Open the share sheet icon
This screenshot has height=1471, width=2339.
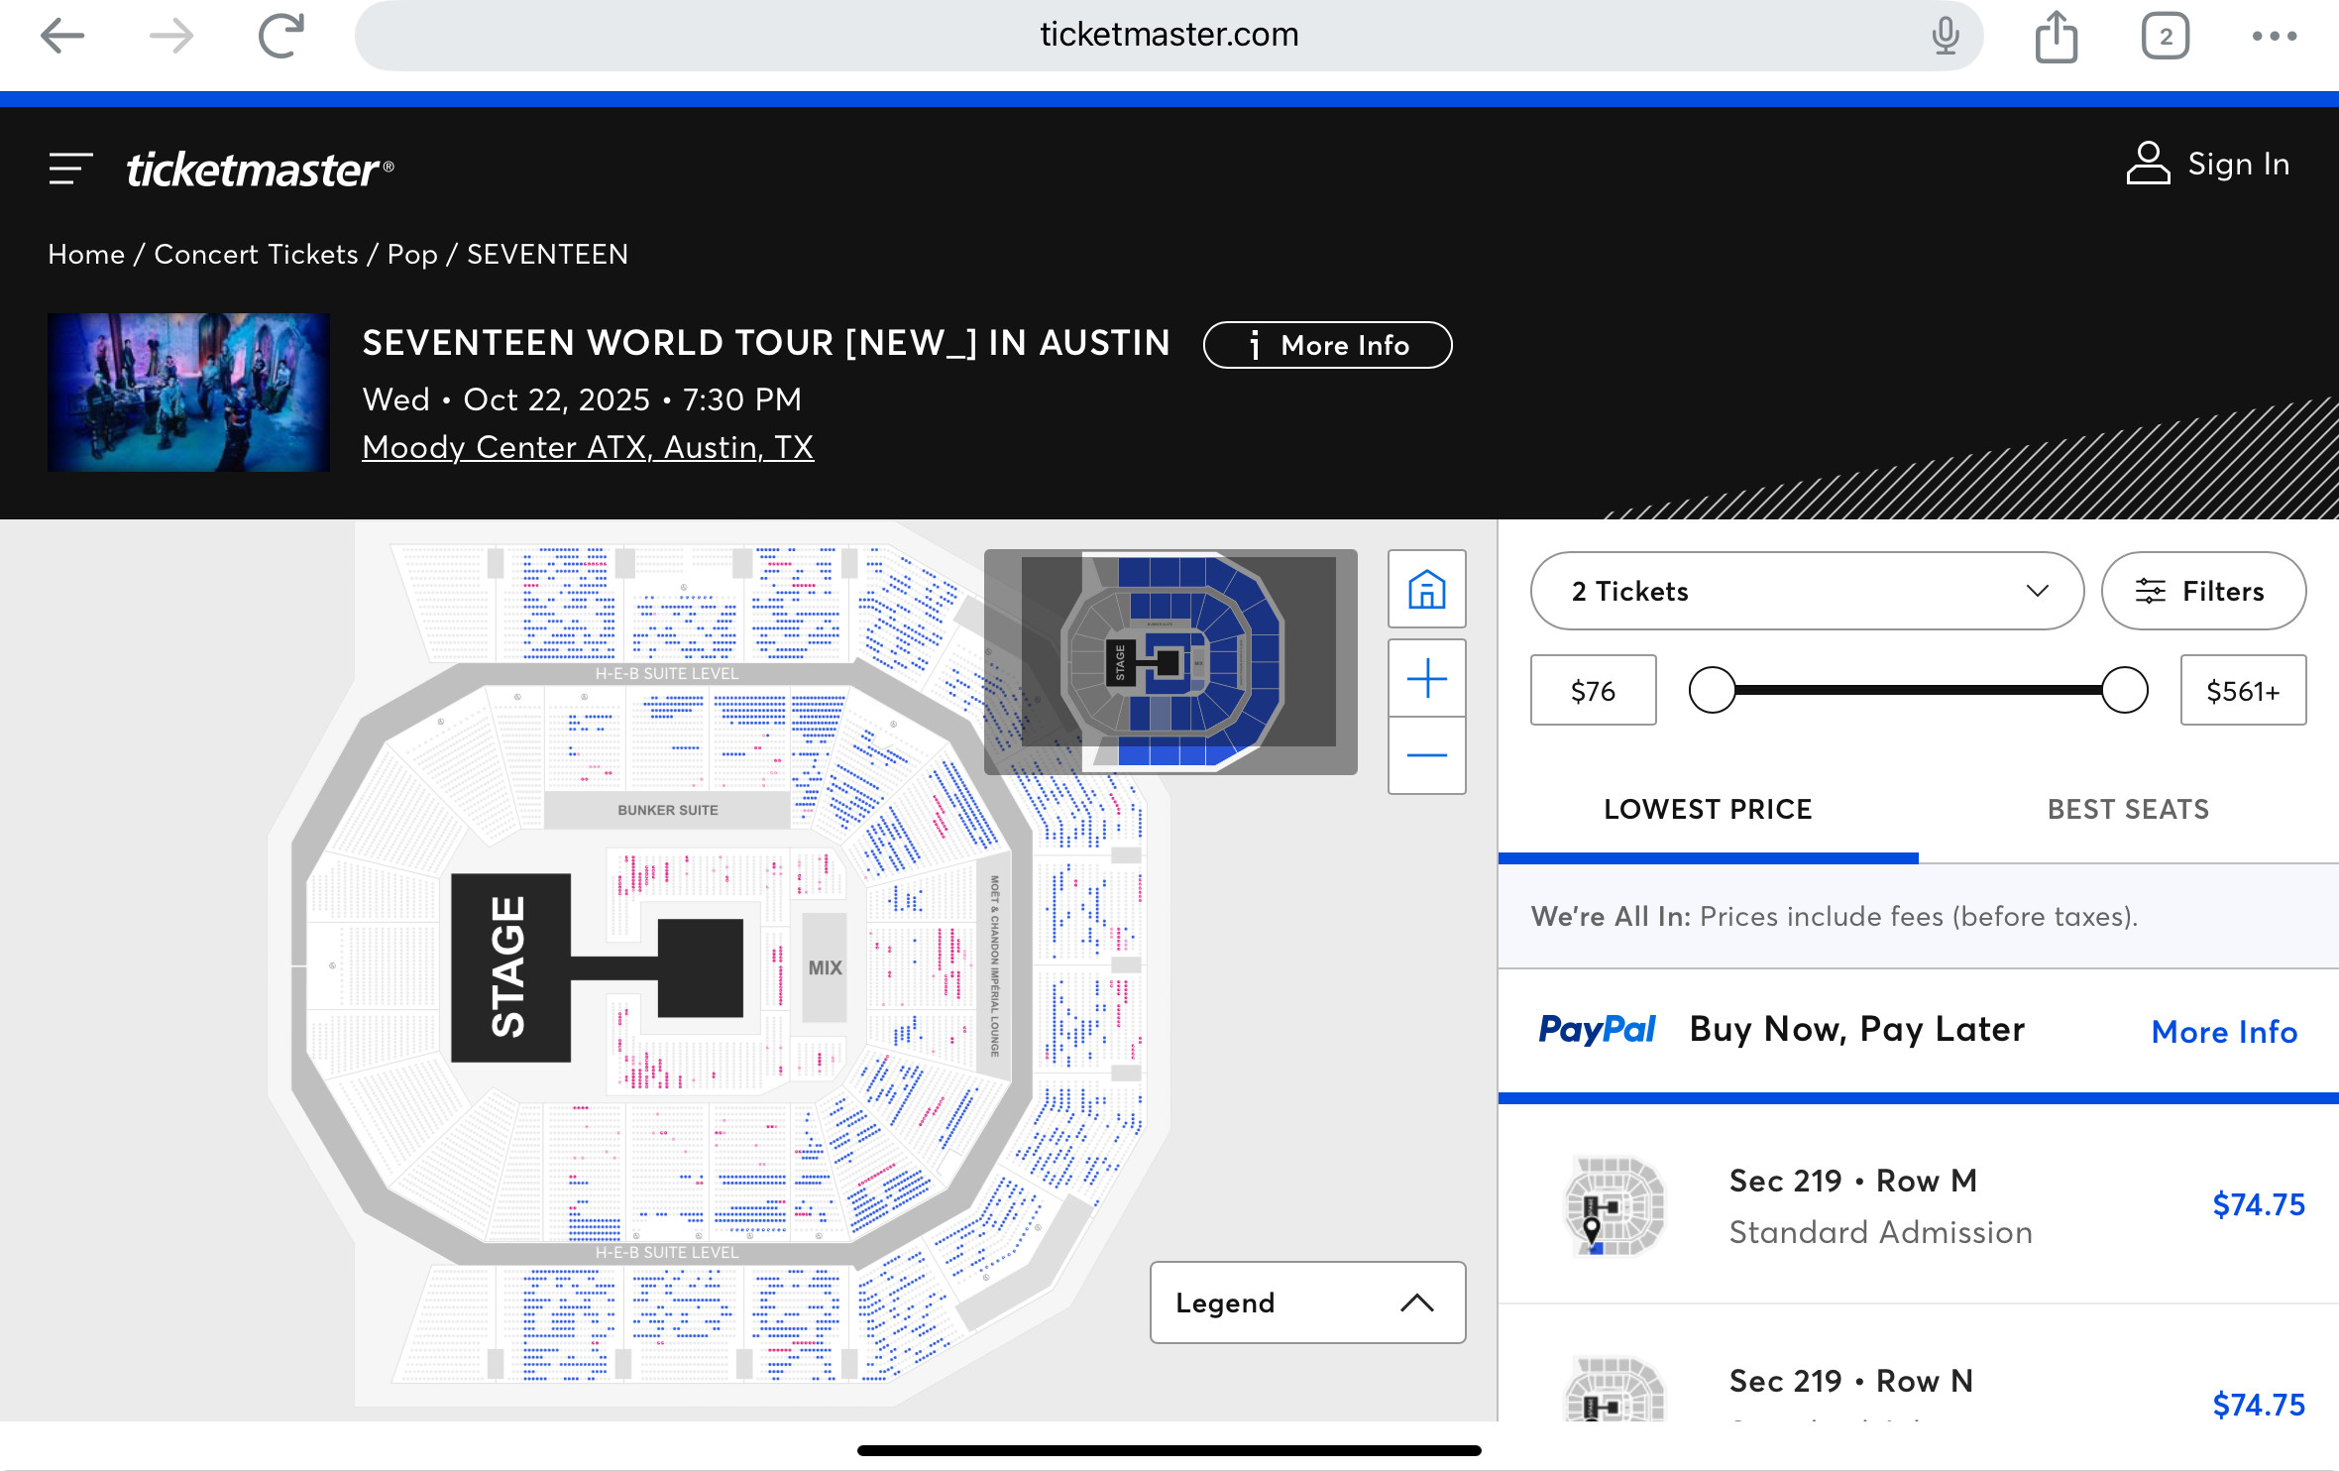click(2057, 37)
